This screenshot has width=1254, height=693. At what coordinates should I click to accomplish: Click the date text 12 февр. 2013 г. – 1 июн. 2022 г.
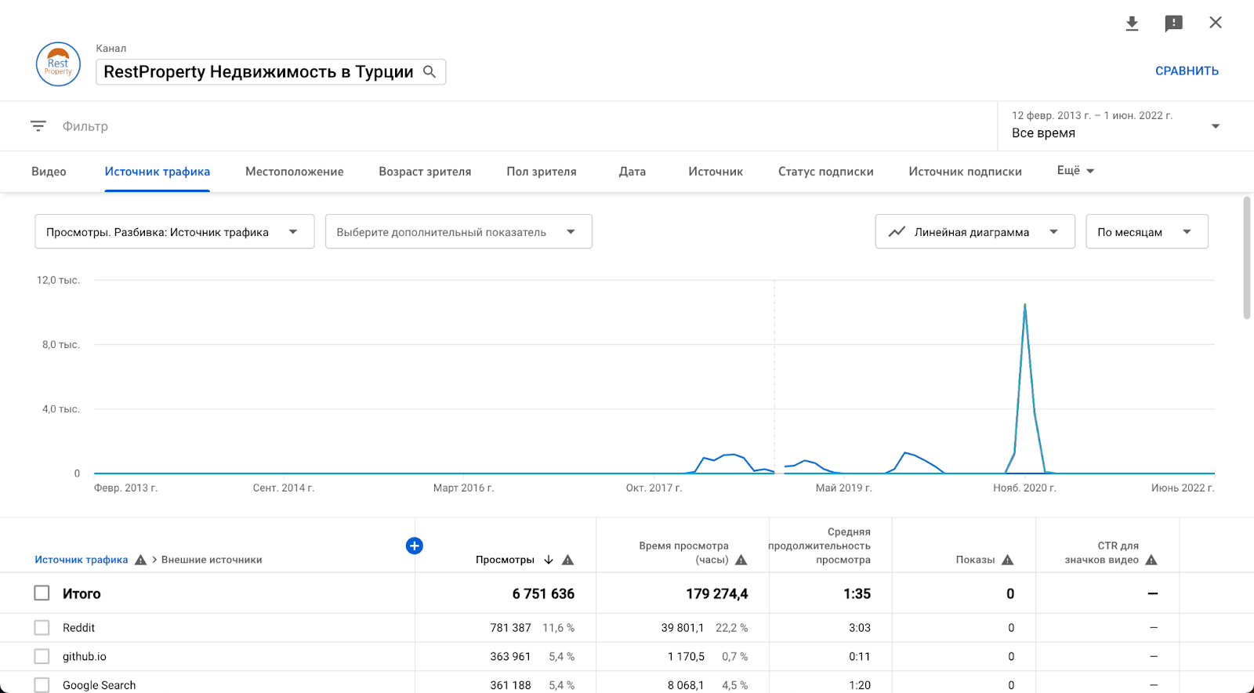pos(1092,115)
